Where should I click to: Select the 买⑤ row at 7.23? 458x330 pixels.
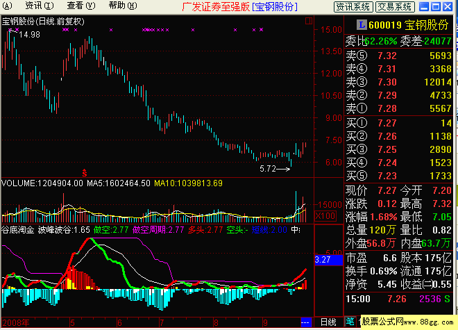[399, 176]
